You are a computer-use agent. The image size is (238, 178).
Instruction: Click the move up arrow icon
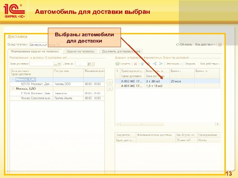coord(142,64)
